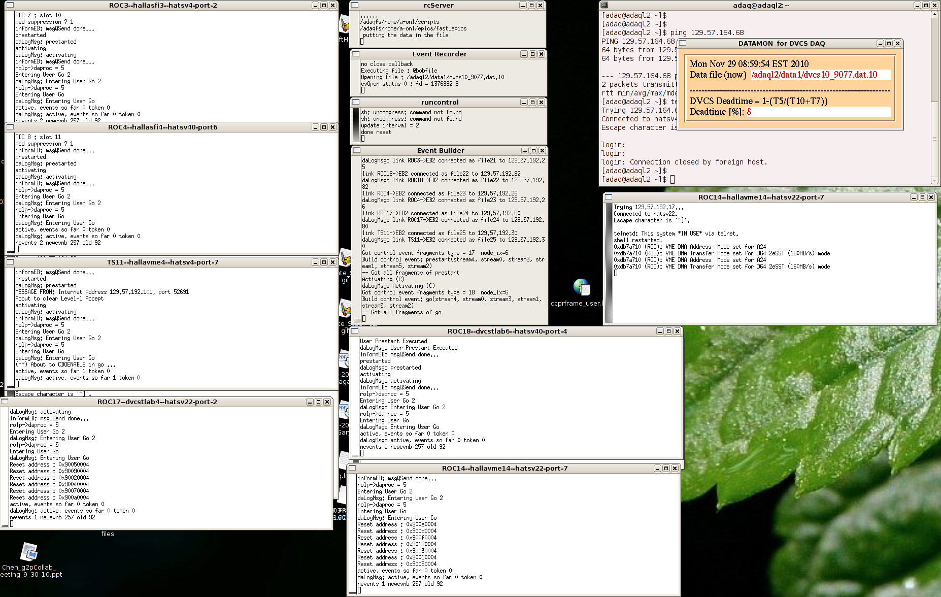This screenshot has width=941, height=597.
Task: Click 'shell restarted.' in ROC14 window
Action: pyautogui.click(x=637, y=240)
